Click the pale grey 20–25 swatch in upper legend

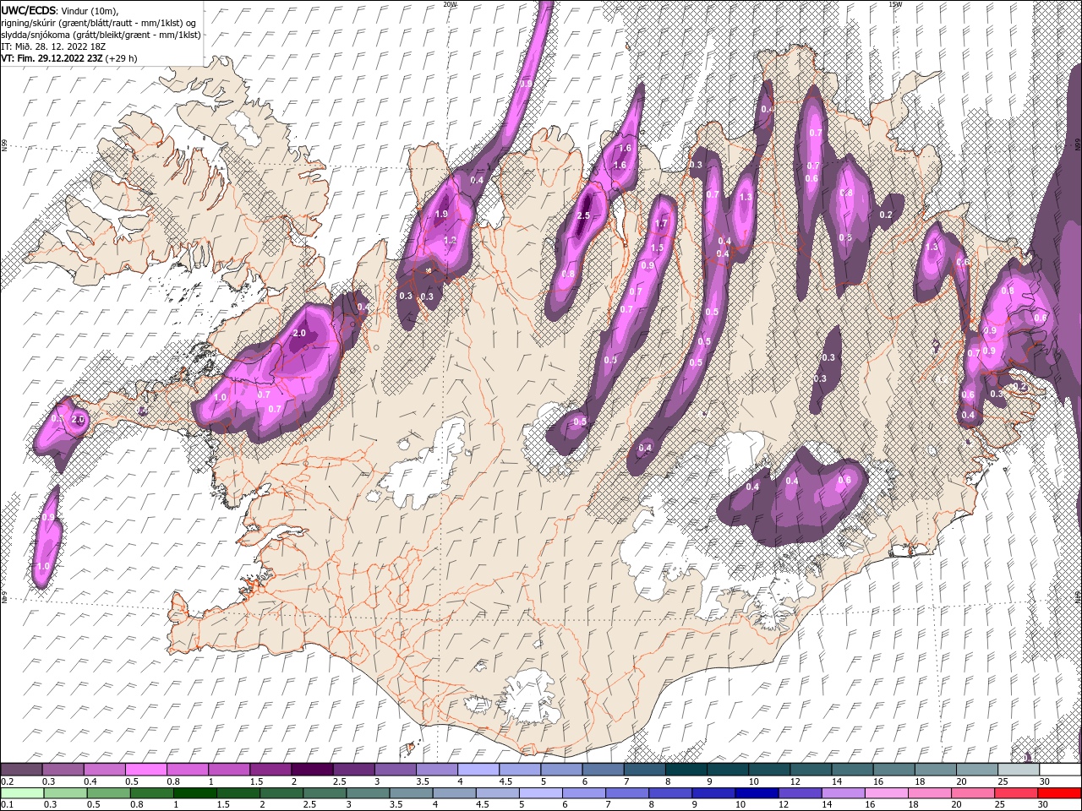click(976, 770)
